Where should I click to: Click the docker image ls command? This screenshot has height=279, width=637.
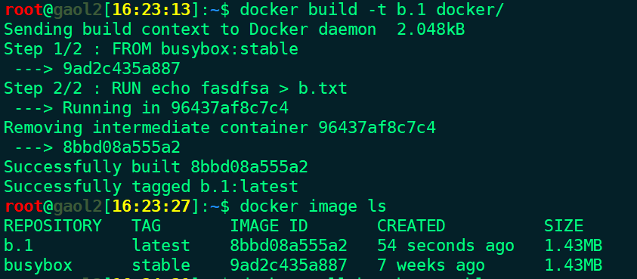coord(313,206)
